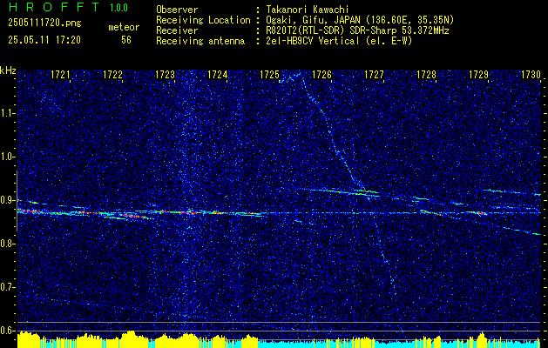Click the 0.7 kHz axis label
Screen dimensions: 548x348
[7, 288]
